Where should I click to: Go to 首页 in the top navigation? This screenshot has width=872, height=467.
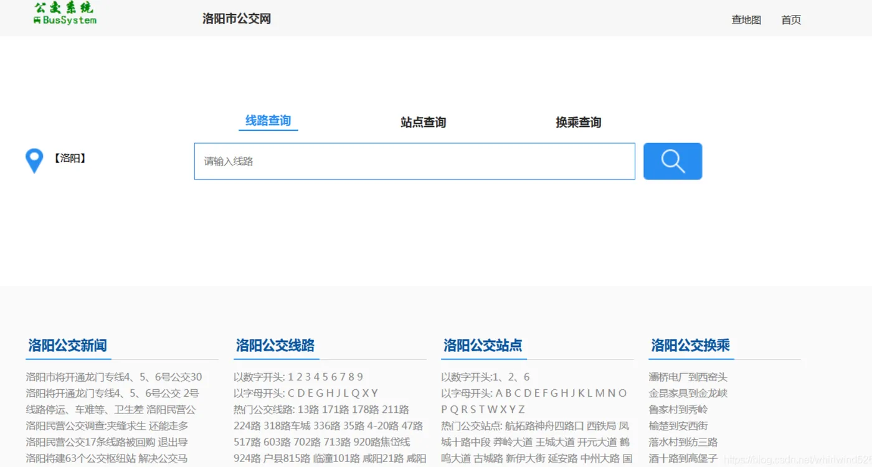click(x=791, y=20)
